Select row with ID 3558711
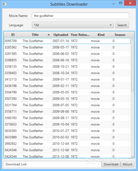 coord(67,112)
